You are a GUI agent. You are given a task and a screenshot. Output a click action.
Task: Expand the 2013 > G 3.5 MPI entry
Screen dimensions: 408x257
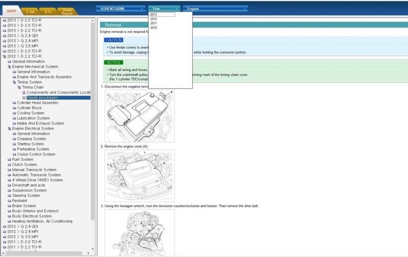click(x=4, y=46)
